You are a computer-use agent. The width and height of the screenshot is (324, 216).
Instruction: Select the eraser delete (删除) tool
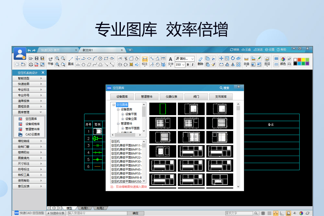coord(200,59)
